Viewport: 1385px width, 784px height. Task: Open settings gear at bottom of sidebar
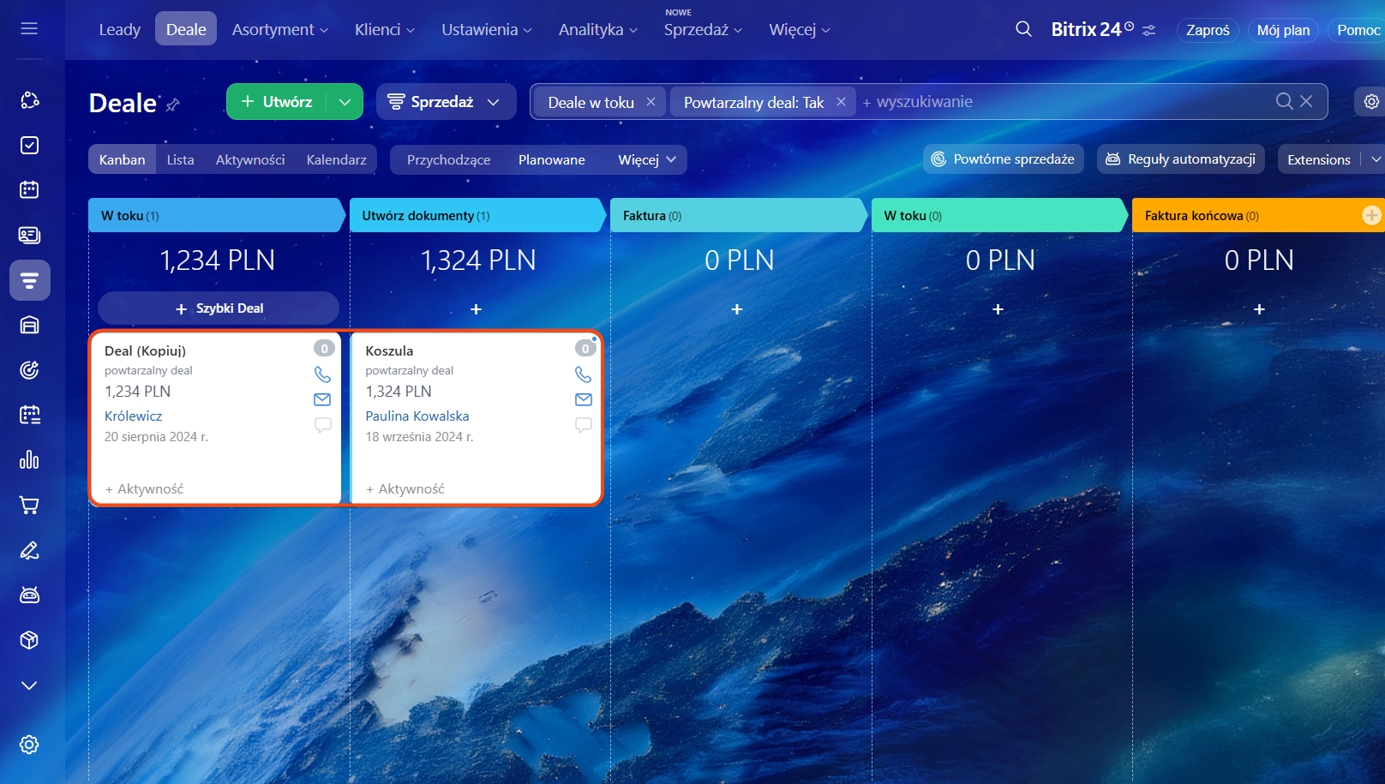tap(29, 745)
